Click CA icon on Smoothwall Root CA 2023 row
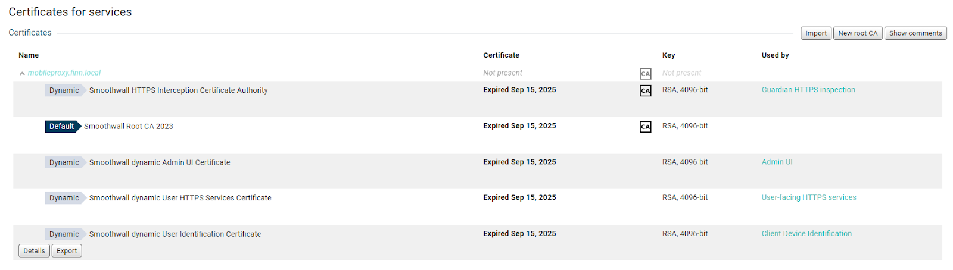This screenshot has width=953, height=270. tap(645, 127)
